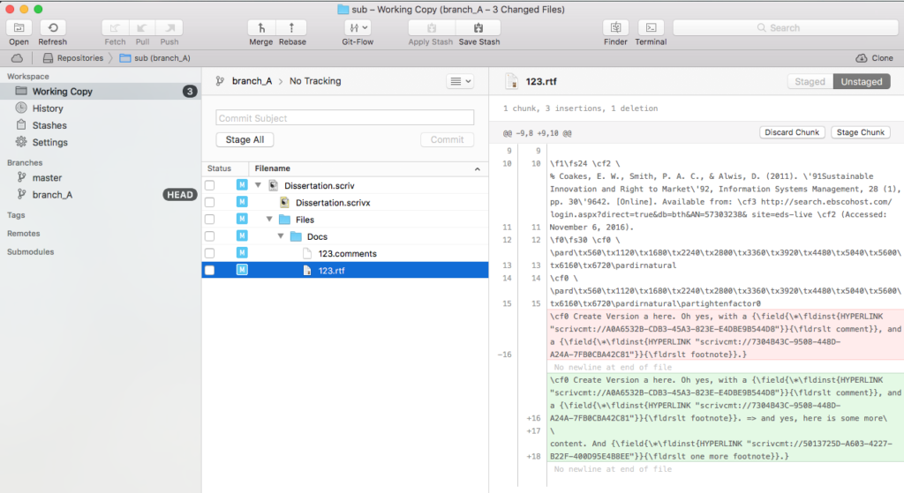Click the Finder toolbar icon
Viewport: 904px width, 493px height.
615,28
